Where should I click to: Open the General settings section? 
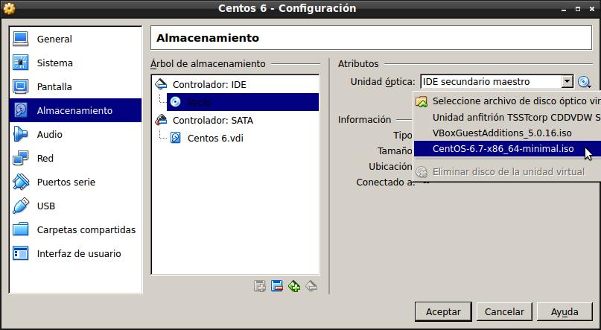pos(54,39)
